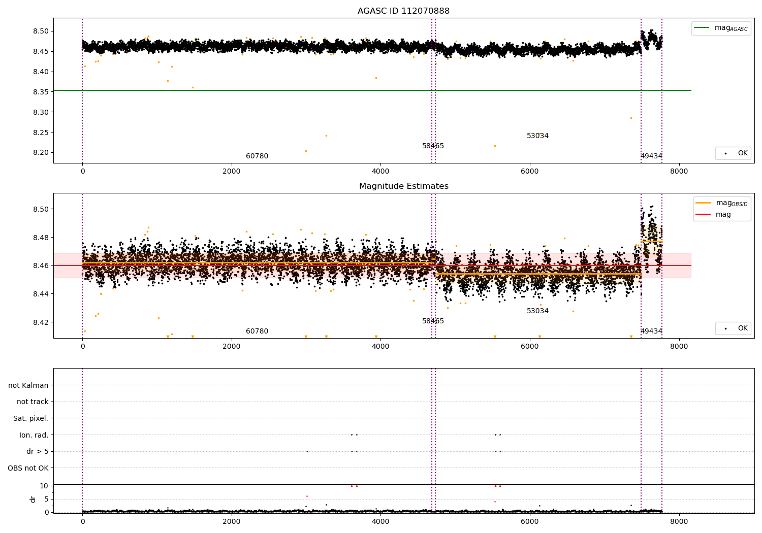Click the orange mag OBSID segment for 53034
Viewport: 762px width, 533px height.
(538, 274)
